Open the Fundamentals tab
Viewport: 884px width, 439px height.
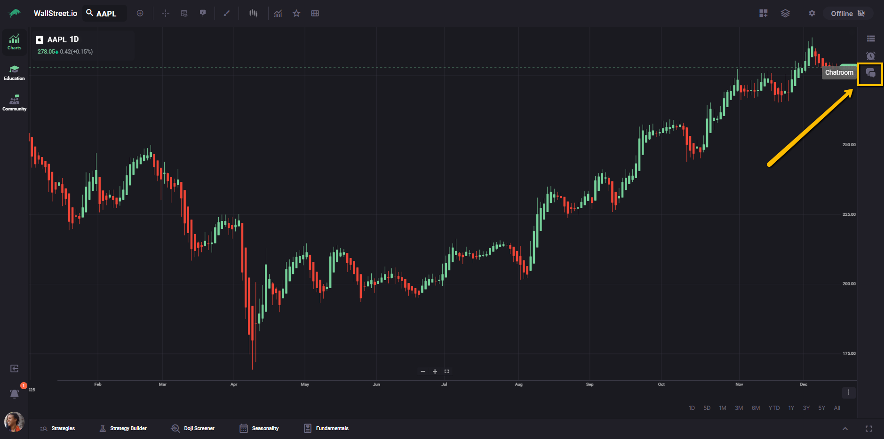click(326, 428)
